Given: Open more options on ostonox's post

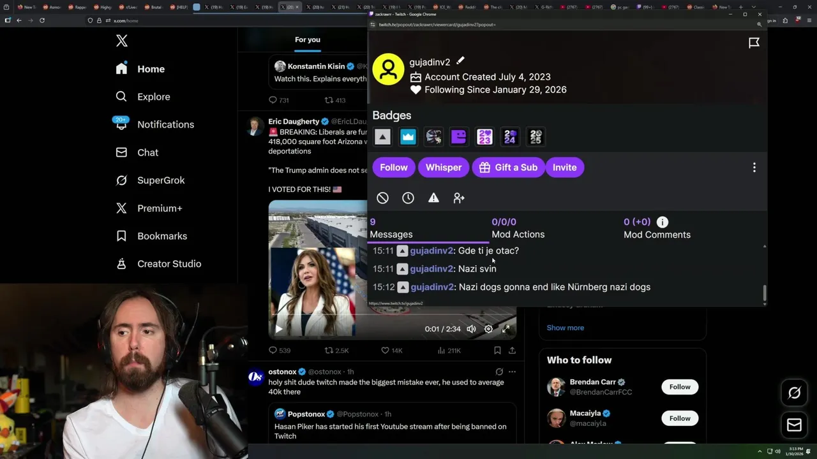Looking at the screenshot, I should click(x=512, y=372).
